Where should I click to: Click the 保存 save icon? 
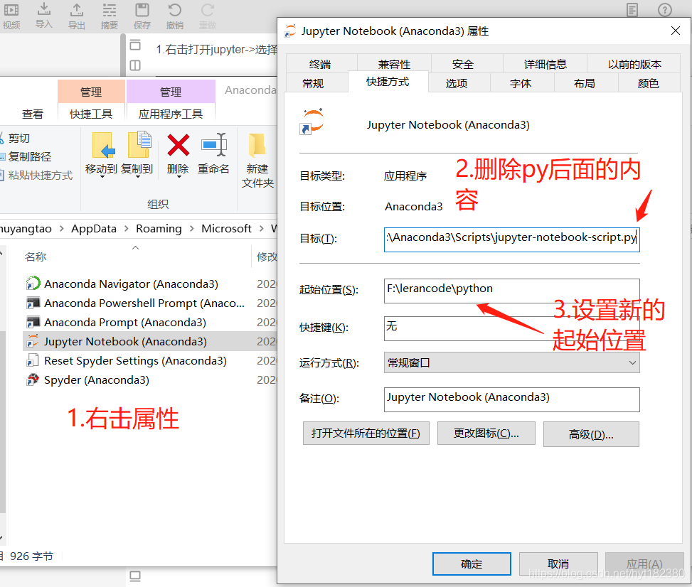click(142, 10)
